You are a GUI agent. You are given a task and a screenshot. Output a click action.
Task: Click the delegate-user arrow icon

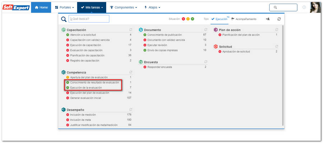click(268, 19)
